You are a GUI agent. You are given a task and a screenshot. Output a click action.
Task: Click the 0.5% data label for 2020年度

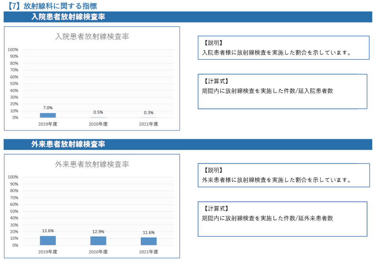[98, 112]
